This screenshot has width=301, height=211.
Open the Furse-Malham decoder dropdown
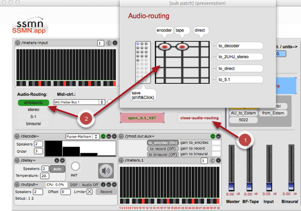(83, 137)
